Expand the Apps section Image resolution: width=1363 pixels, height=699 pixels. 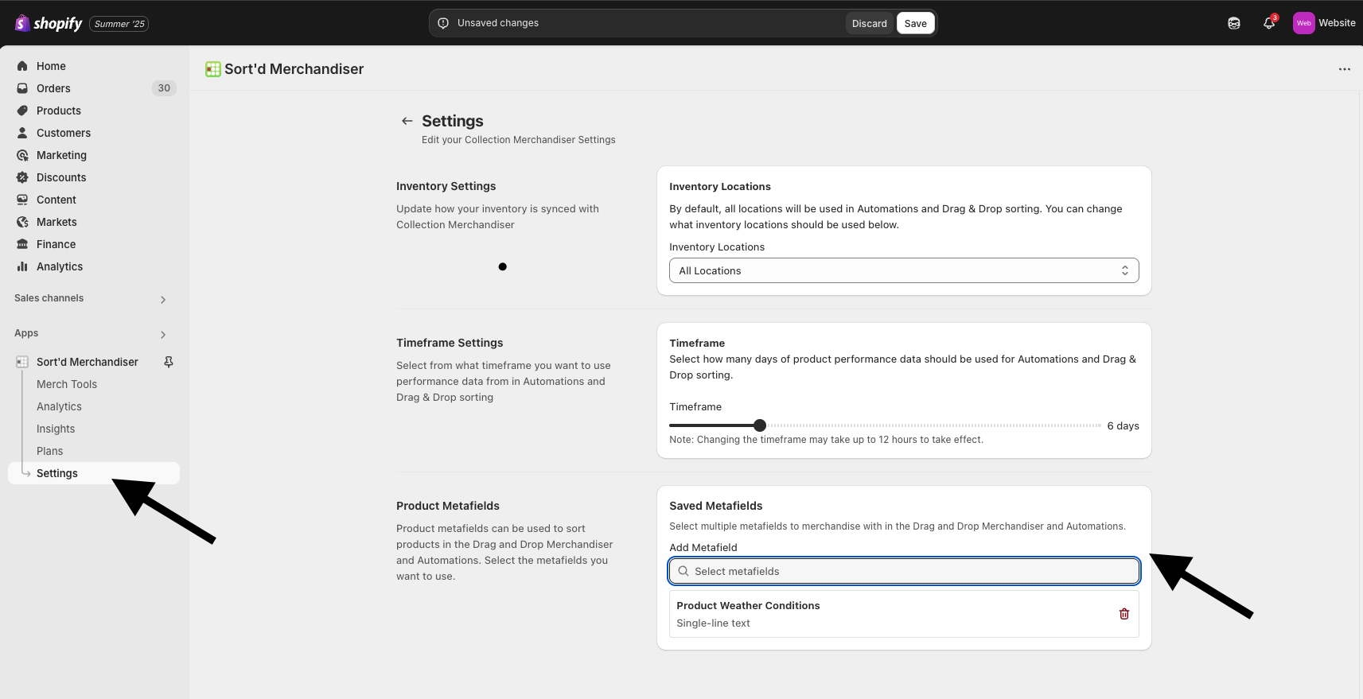tap(163, 335)
